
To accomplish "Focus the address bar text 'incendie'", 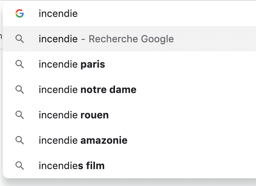I will pos(58,14).
